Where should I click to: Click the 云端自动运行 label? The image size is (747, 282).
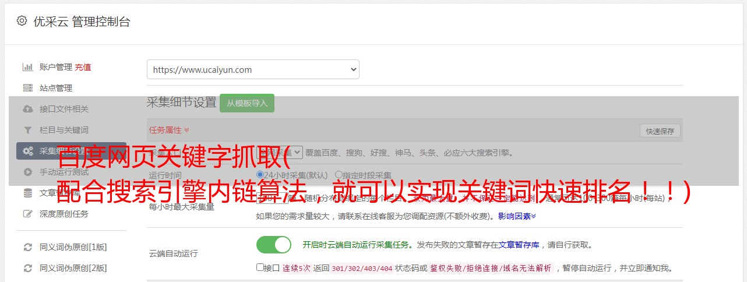[173, 253]
